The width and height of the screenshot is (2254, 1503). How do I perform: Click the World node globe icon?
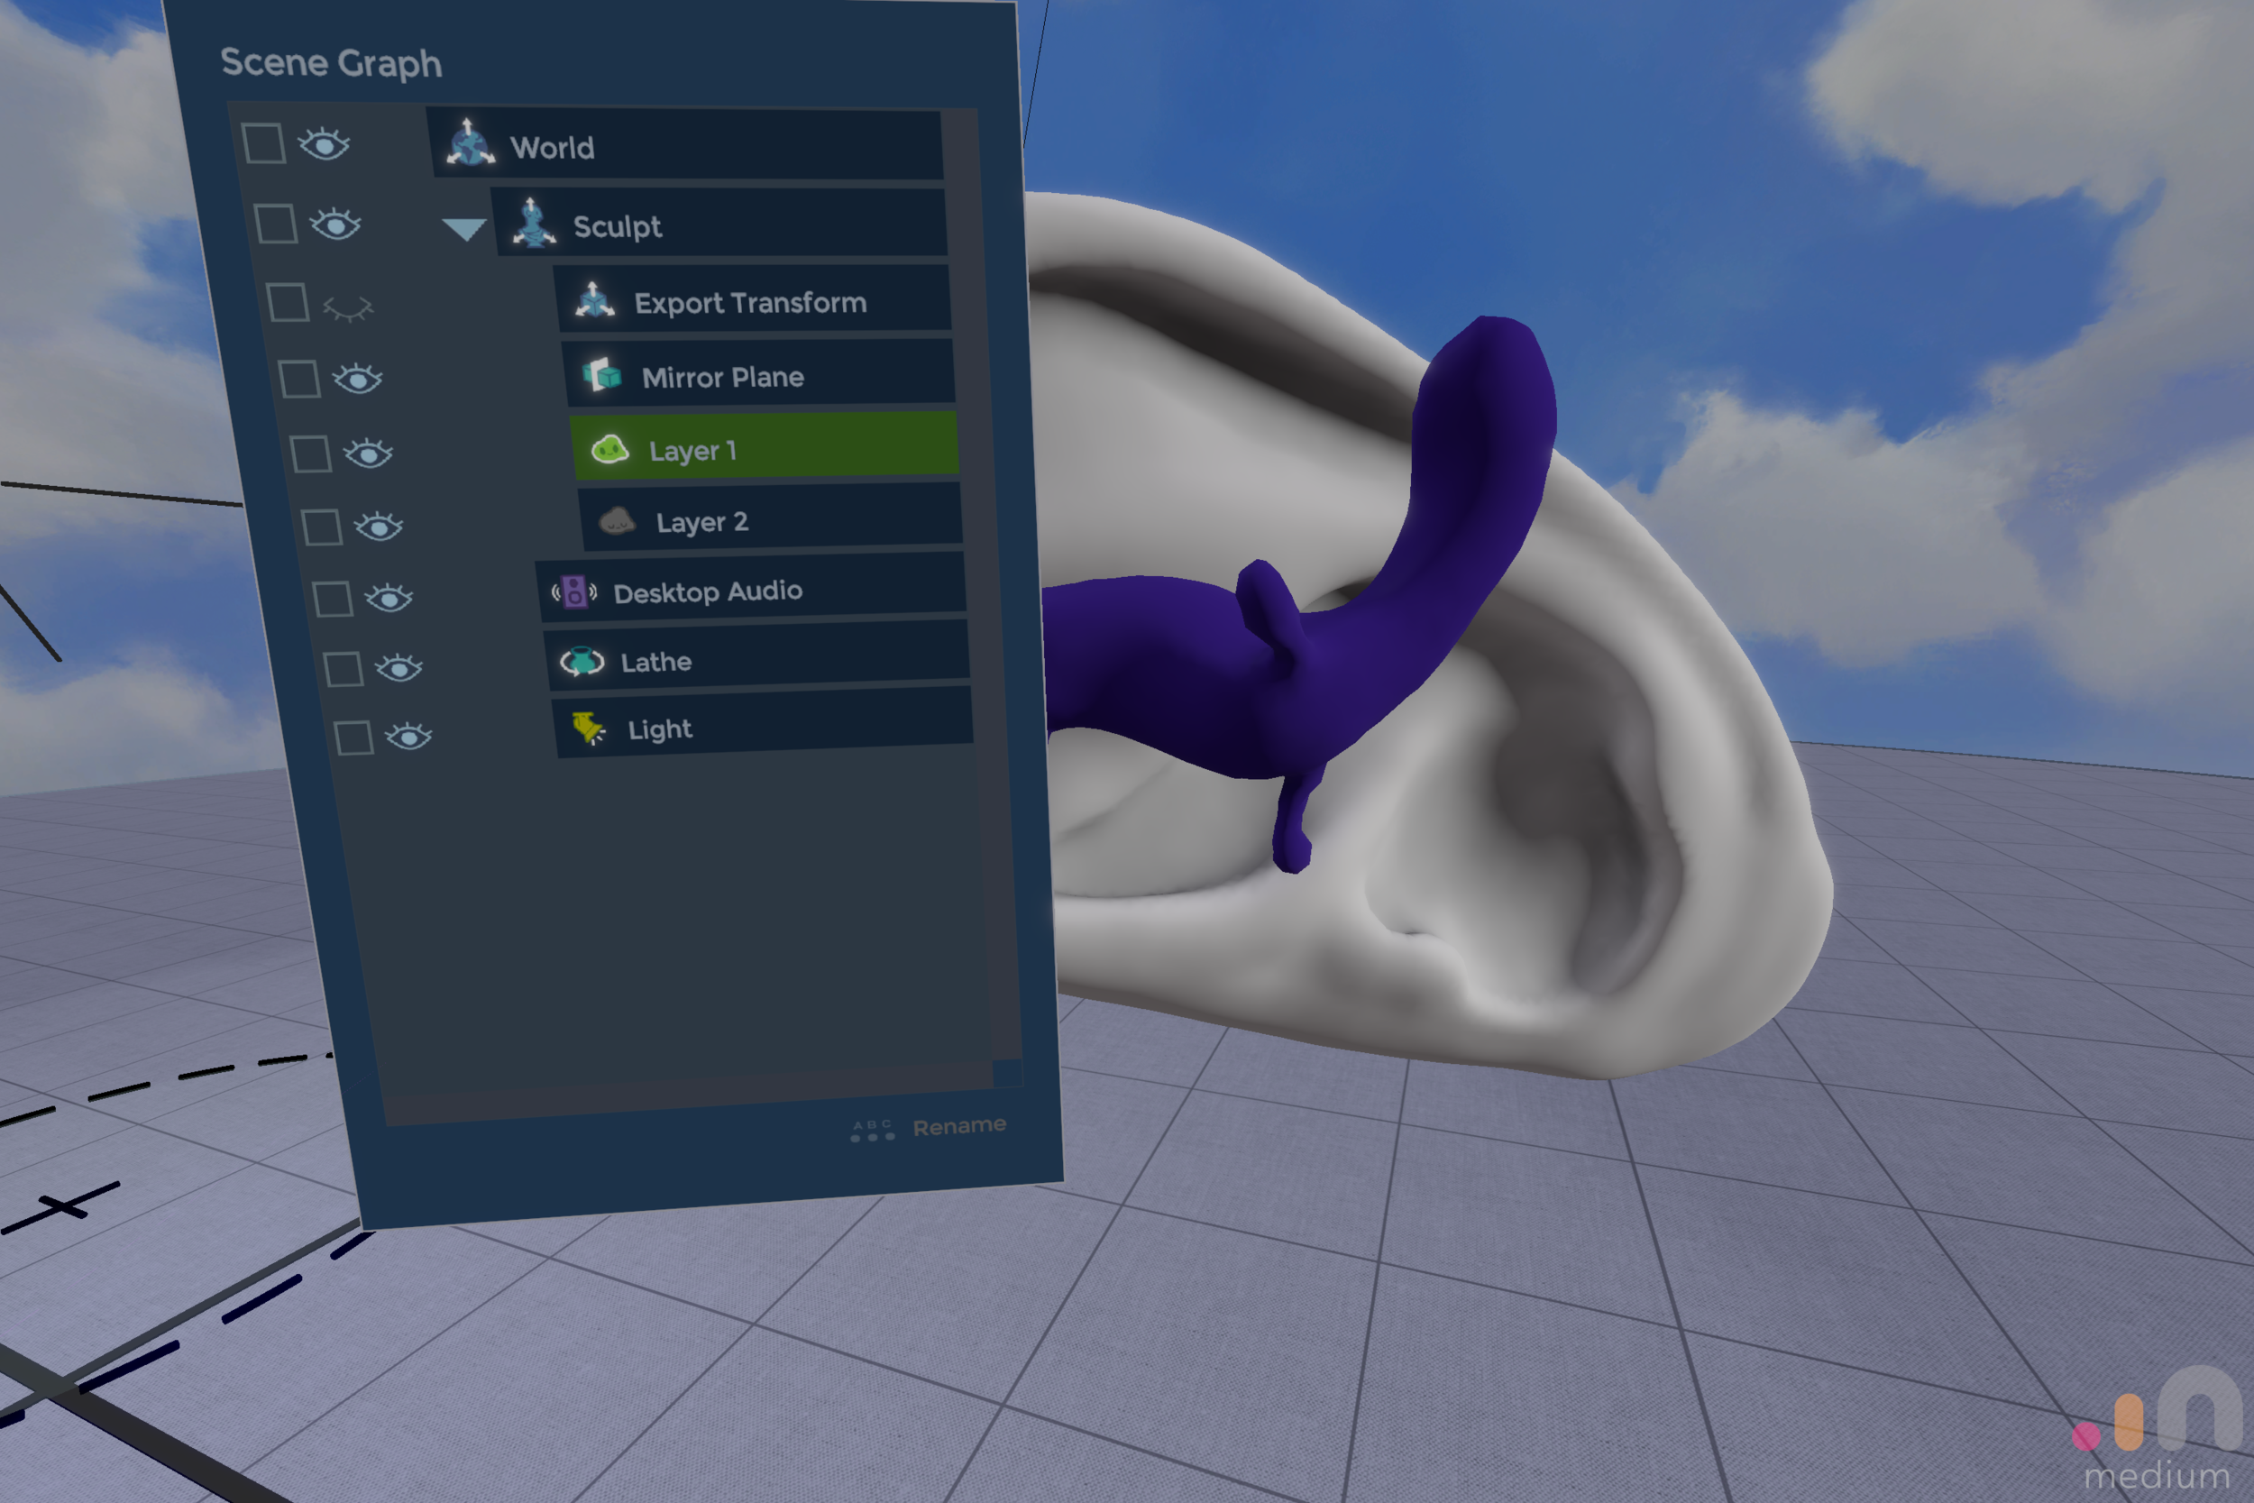point(471,142)
